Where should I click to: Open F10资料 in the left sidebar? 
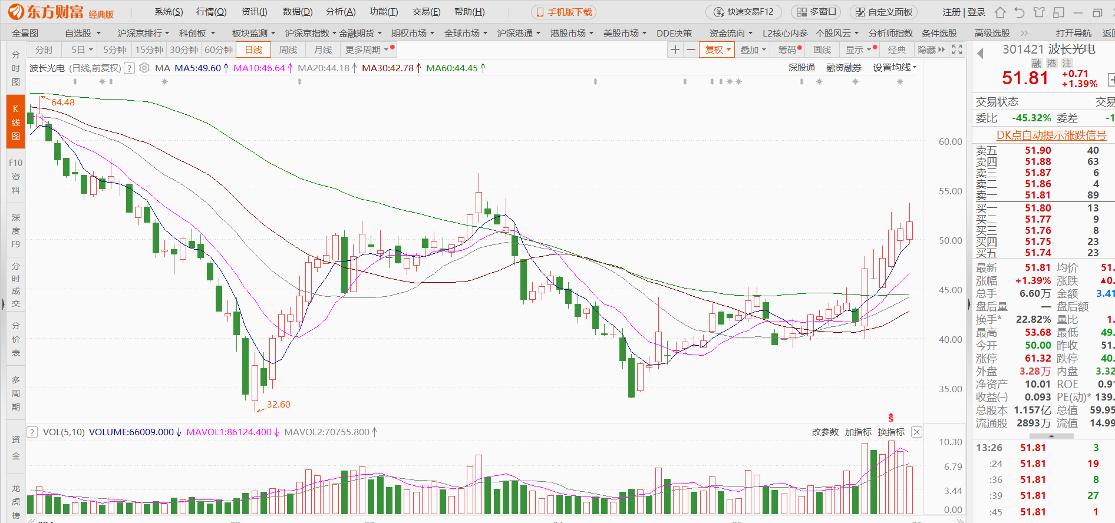click(x=16, y=176)
